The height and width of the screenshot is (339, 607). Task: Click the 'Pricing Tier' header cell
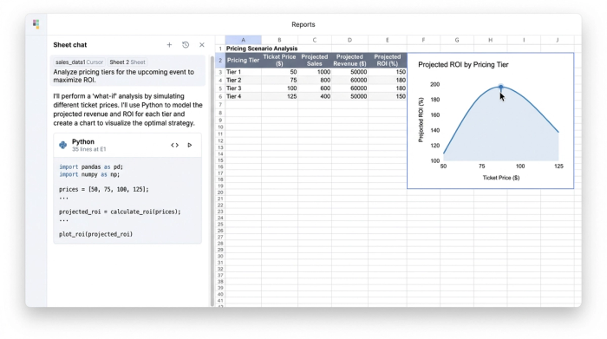click(x=243, y=61)
